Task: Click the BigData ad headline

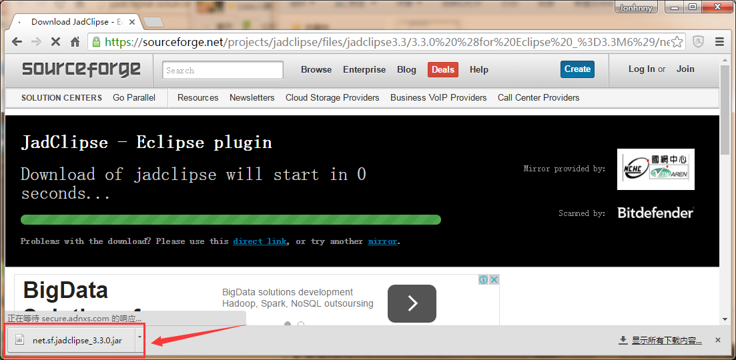Action: pyautogui.click(x=65, y=290)
